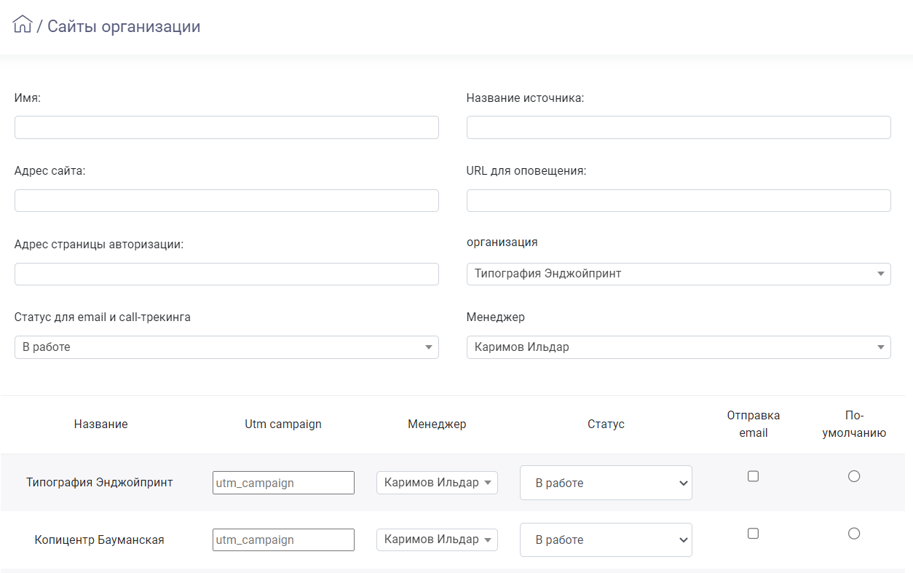The height and width of the screenshot is (573, 913).
Task: Open the top Менеджер dropdown Каримов Ильдар
Action: click(679, 347)
